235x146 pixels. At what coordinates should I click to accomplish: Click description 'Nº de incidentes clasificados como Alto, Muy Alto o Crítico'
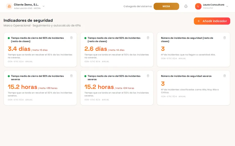click(190, 91)
